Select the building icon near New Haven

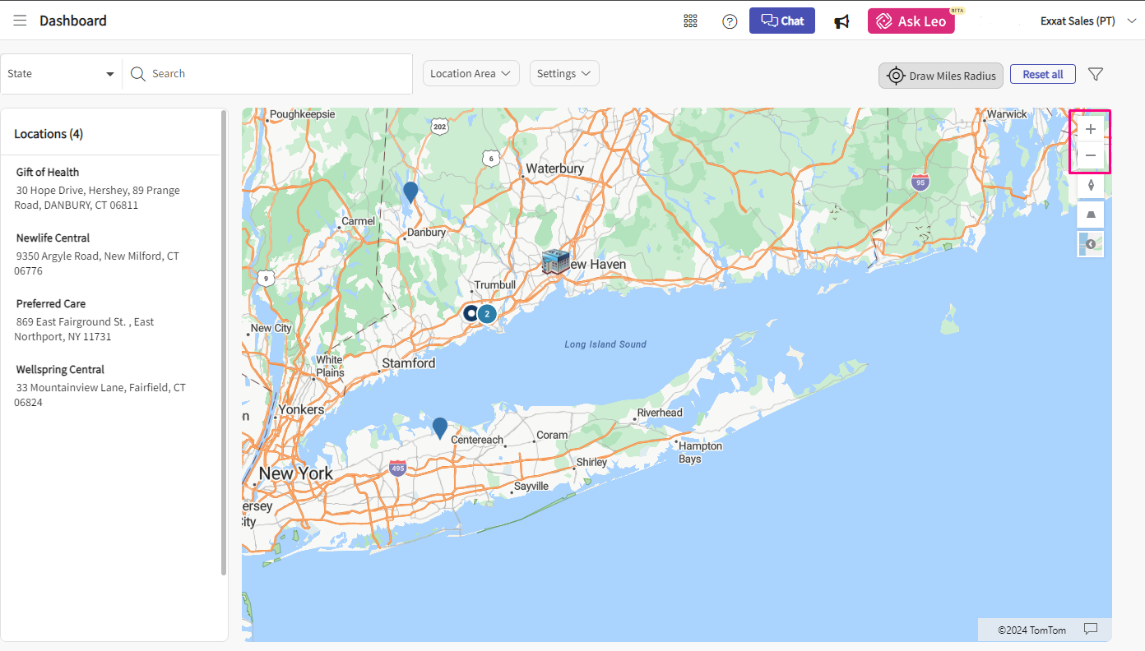(x=555, y=262)
